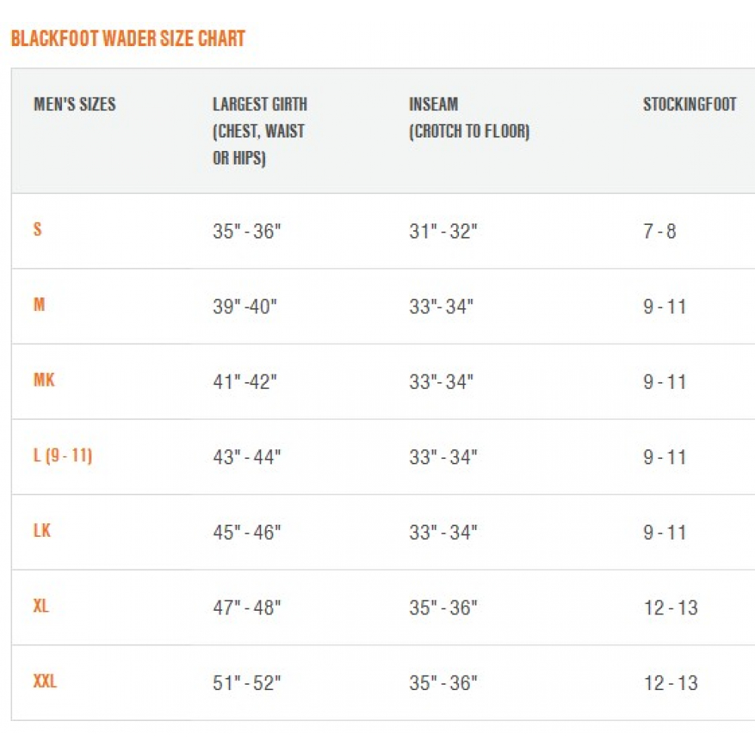This screenshot has height=755, width=755.
Task: Click the 35" - 36" girth value for S
Action: pos(247,231)
